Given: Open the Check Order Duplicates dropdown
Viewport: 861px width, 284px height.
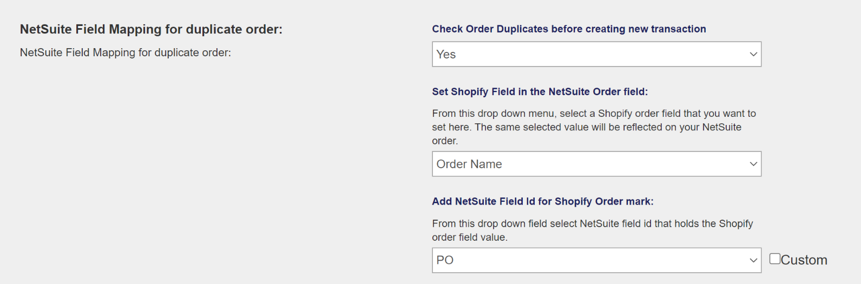Looking at the screenshot, I should 595,54.
